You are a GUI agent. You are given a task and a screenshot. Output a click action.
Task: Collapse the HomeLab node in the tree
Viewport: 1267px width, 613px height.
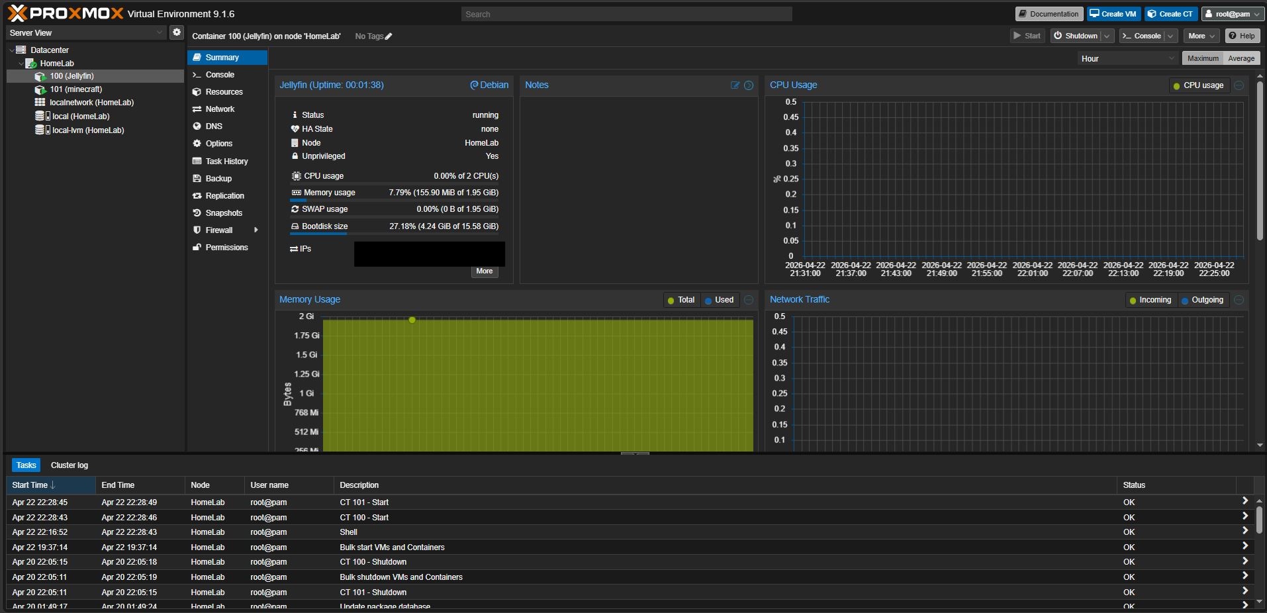(x=21, y=63)
